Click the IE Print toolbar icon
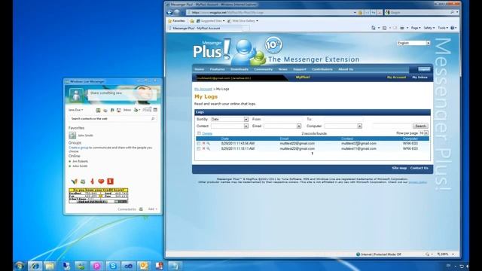This screenshot has height=271, width=482. click(401, 28)
